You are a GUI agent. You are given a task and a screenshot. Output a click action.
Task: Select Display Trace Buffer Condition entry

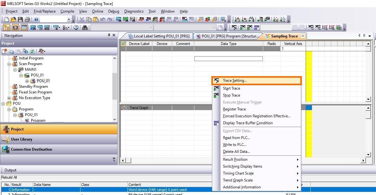(256, 123)
